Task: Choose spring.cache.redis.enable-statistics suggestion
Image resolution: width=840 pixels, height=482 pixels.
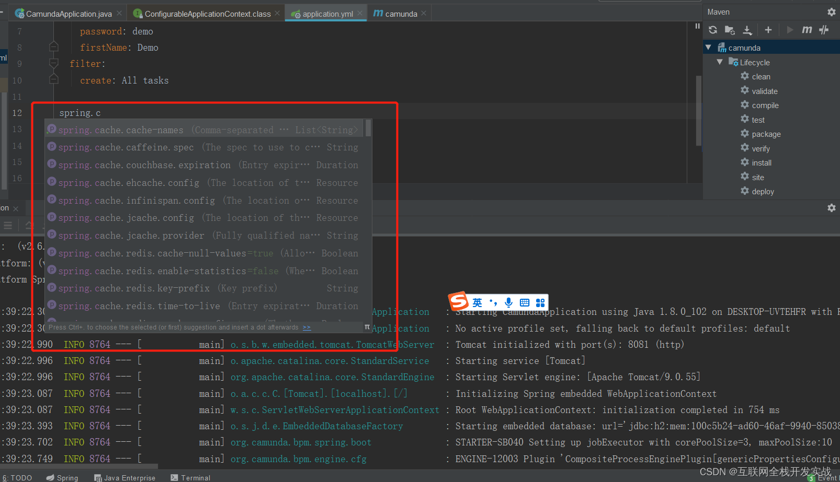Action: [205, 271]
